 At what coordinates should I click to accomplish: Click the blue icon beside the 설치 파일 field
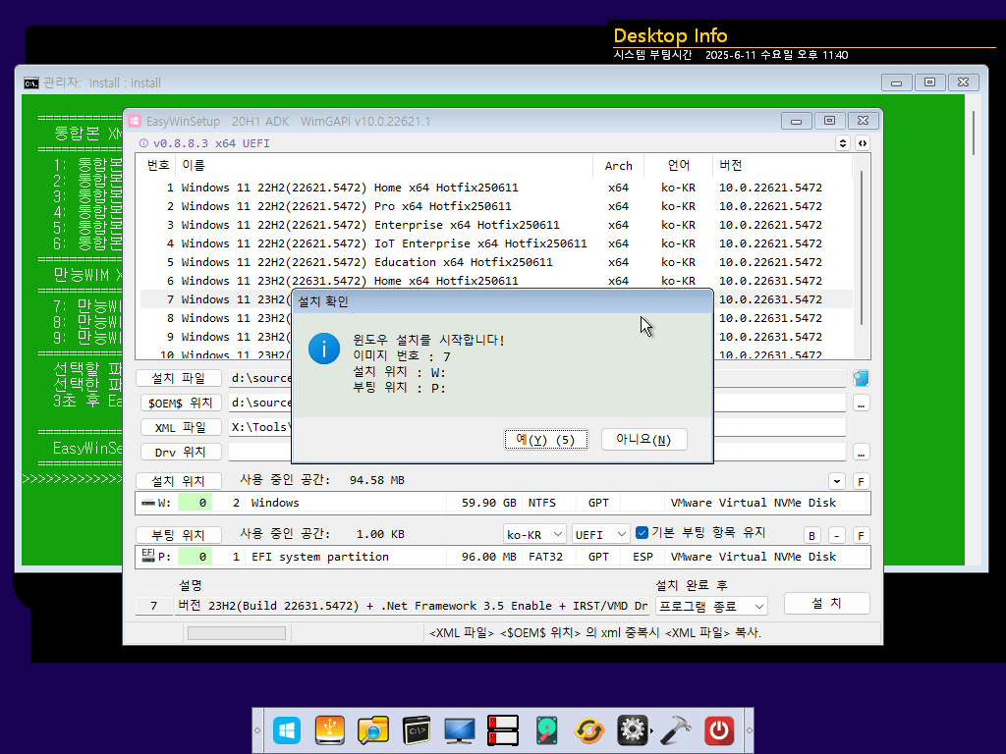pos(861,378)
